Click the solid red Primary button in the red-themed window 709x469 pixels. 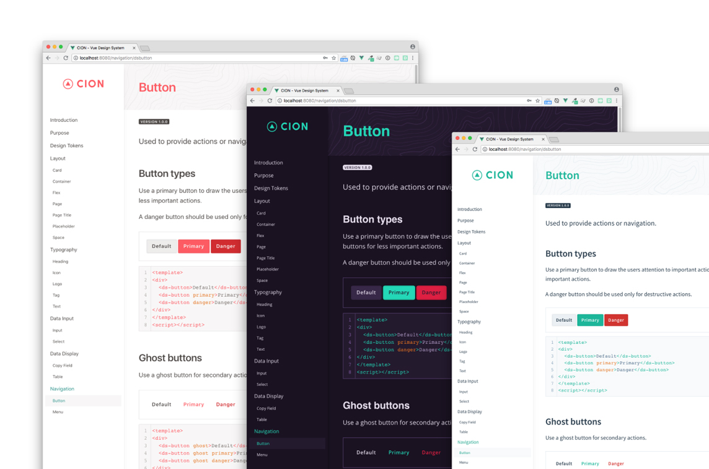[193, 246]
